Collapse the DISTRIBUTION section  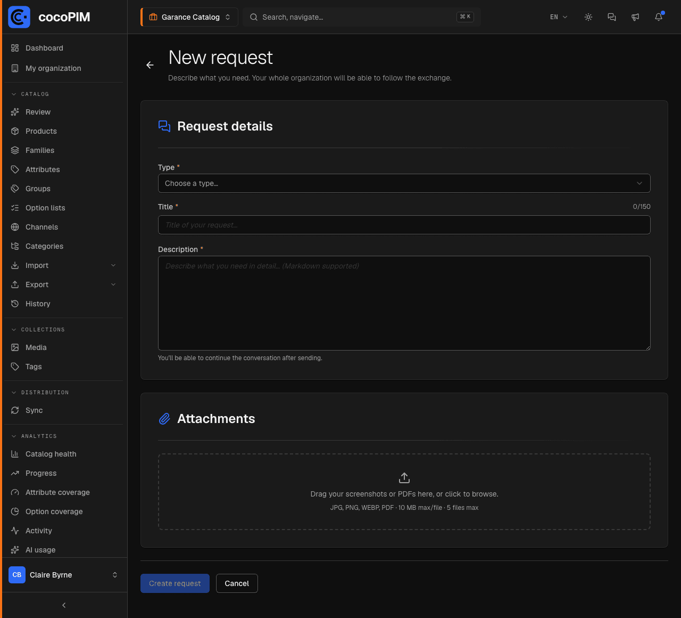click(40, 392)
